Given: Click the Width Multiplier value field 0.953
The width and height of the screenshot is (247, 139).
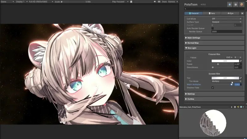Looking at the screenshot, I should point(238,84).
